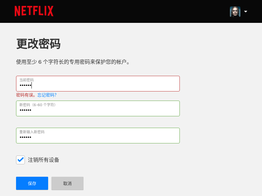Click the Netflix logo
Viewport: 262px width, 196px height.
[x=34, y=11]
